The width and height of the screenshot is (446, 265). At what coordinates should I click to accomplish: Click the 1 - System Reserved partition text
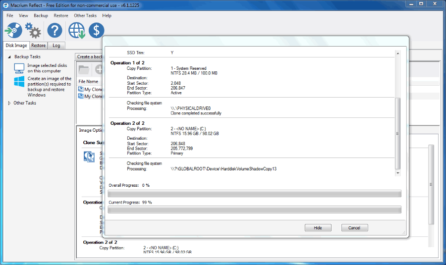(x=189, y=68)
